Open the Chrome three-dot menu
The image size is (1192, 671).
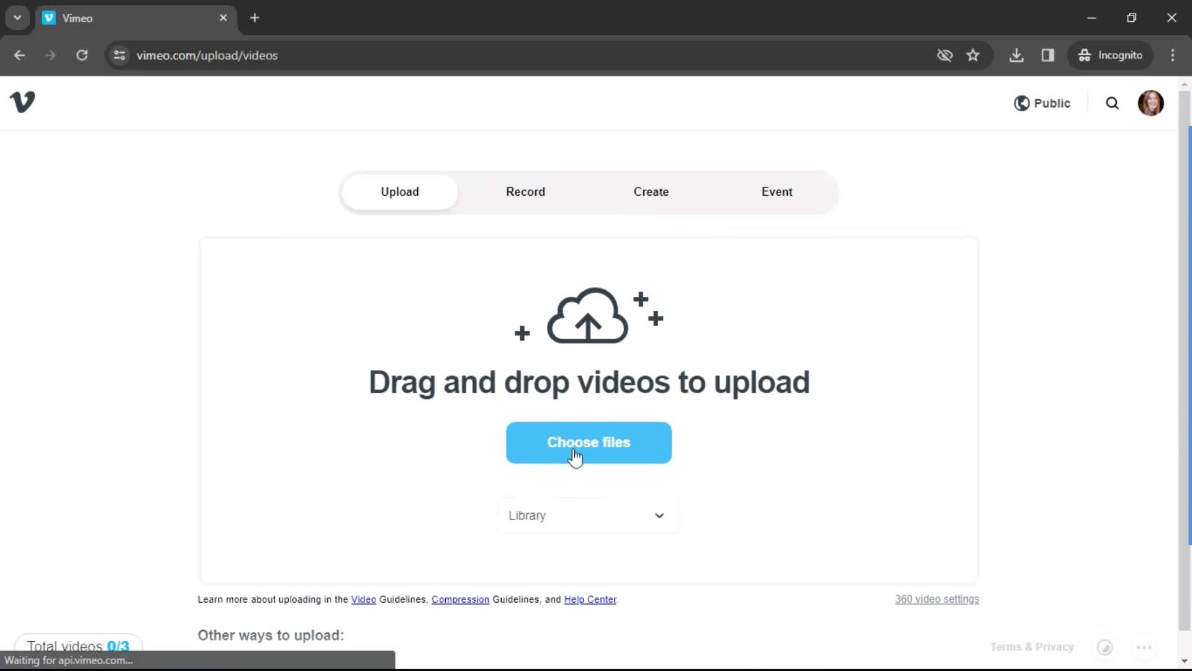coord(1173,55)
